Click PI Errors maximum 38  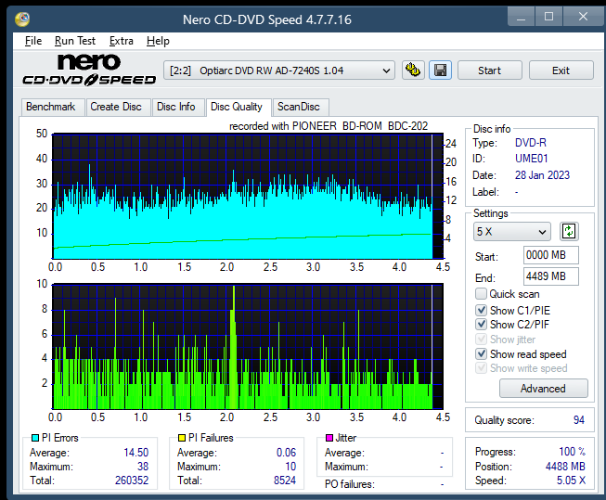coord(143,467)
